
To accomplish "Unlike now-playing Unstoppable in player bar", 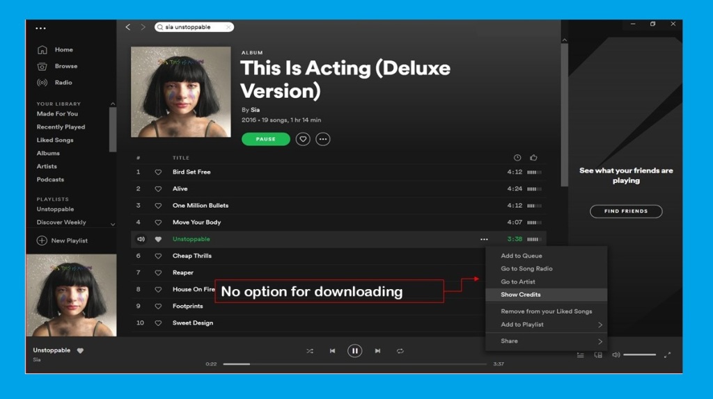I will click(80, 350).
